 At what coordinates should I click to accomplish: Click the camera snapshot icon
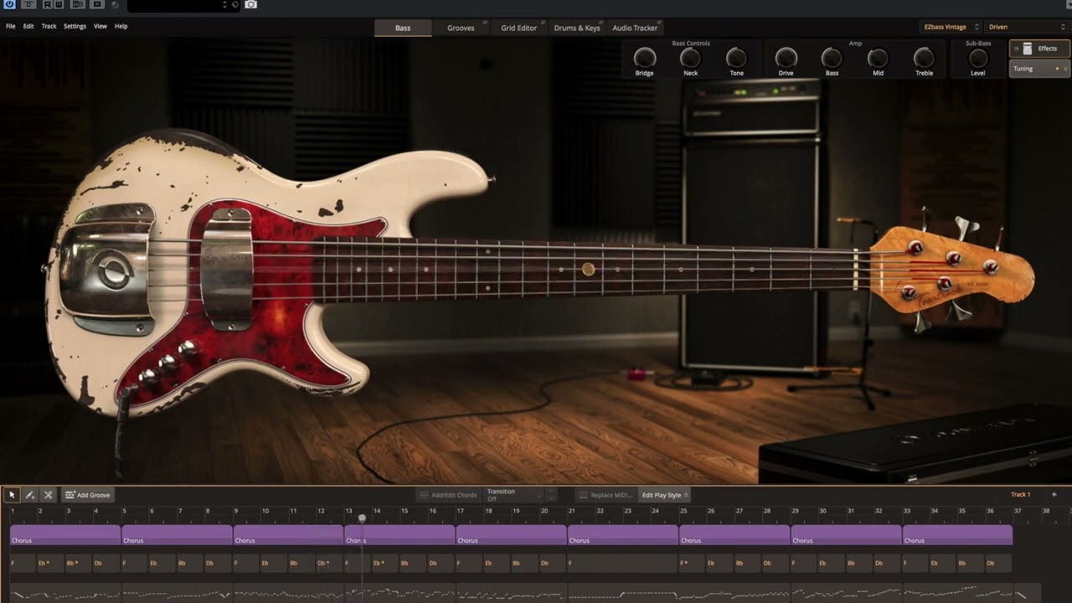click(x=250, y=5)
